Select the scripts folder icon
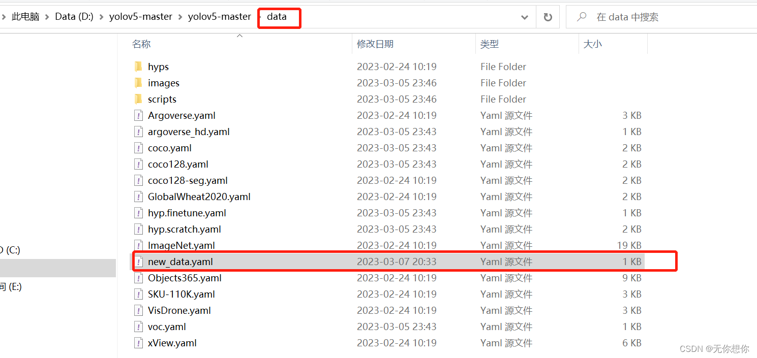The image size is (757, 358). coord(138,99)
